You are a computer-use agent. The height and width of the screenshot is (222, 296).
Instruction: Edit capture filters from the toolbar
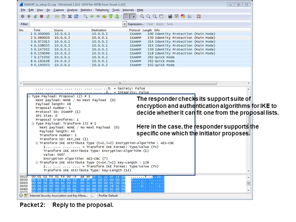170,16
